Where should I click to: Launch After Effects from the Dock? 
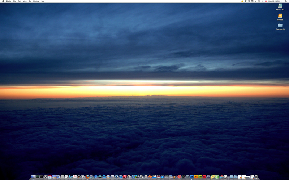point(208,176)
